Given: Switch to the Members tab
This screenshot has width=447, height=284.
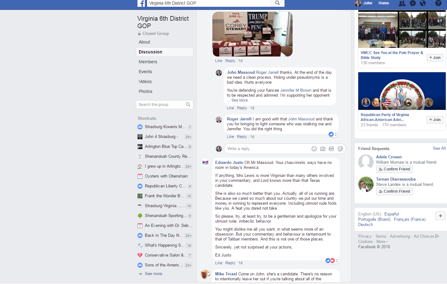Looking at the screenshot, I should (148, 62).
